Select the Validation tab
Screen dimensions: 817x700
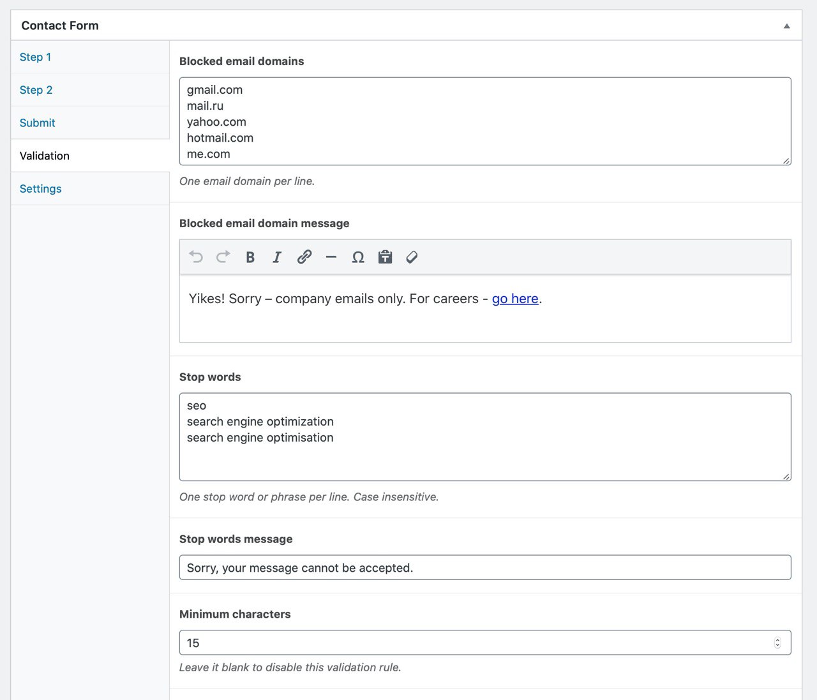90,156
